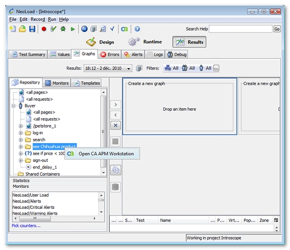The width and height of the screenshot is (290, 250).
Task: Expand the see Chihuahua product folder
Action: click(x=20, y=147)
